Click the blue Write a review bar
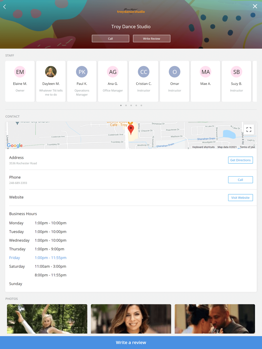The width and height of the screenshot is (262, 349). 131,343
